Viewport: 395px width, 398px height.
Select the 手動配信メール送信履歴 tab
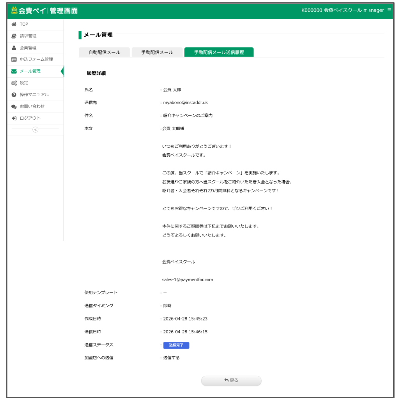click(x=219, y=52)
